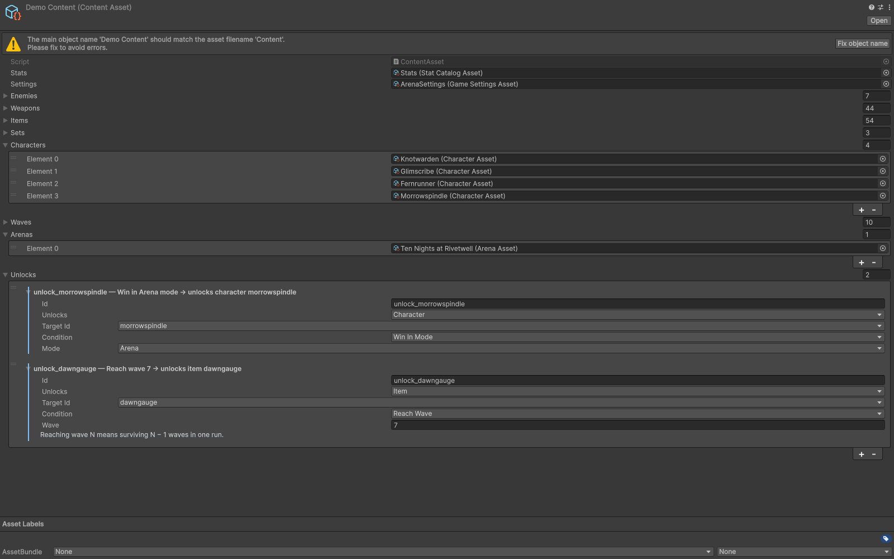894x559 pixels.
Task: Click the object picker for Stats field
Action: pos(886,73)
